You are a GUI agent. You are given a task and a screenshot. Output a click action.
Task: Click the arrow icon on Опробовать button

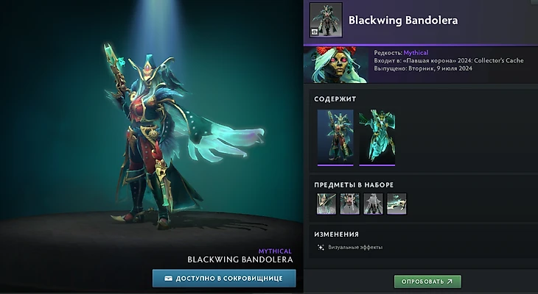[450, 282]
